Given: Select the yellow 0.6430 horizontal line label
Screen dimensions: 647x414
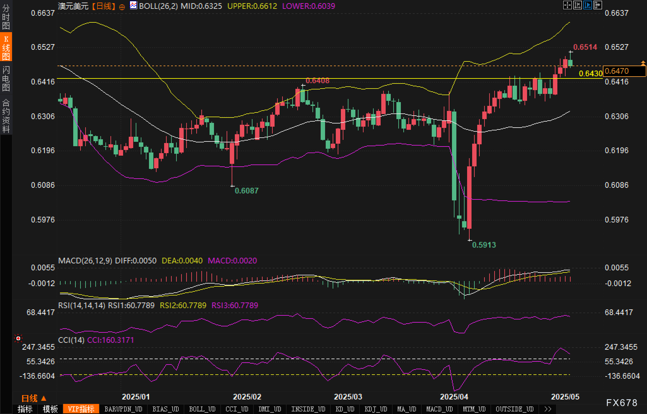Looking at the screenshot, I should (x=591, y=74).
